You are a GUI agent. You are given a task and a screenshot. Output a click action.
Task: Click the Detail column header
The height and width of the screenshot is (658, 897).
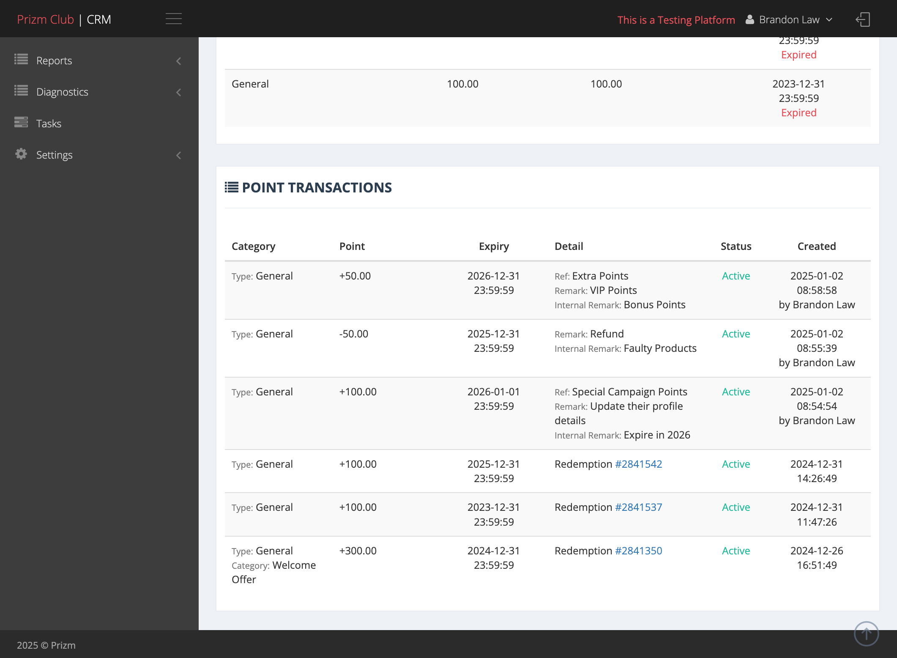pos(569,246)
